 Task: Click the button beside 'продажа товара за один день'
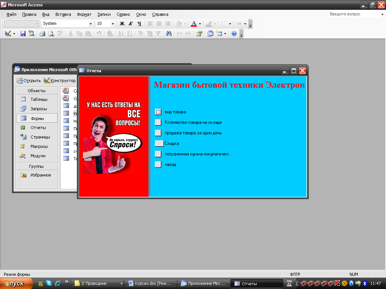click(x=158, y=133)
